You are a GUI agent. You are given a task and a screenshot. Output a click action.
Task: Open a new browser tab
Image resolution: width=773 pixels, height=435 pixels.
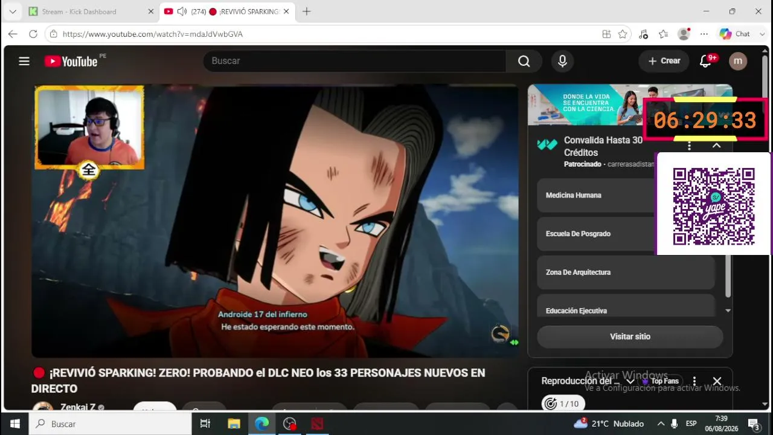pos(306,11)
